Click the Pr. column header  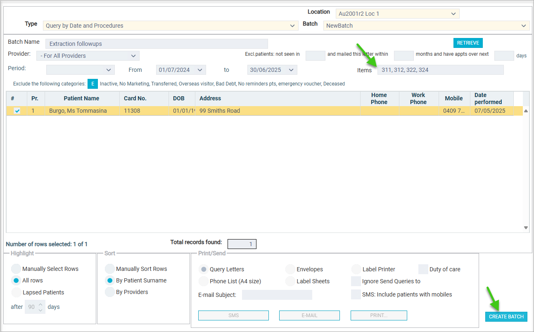[36, 98]
